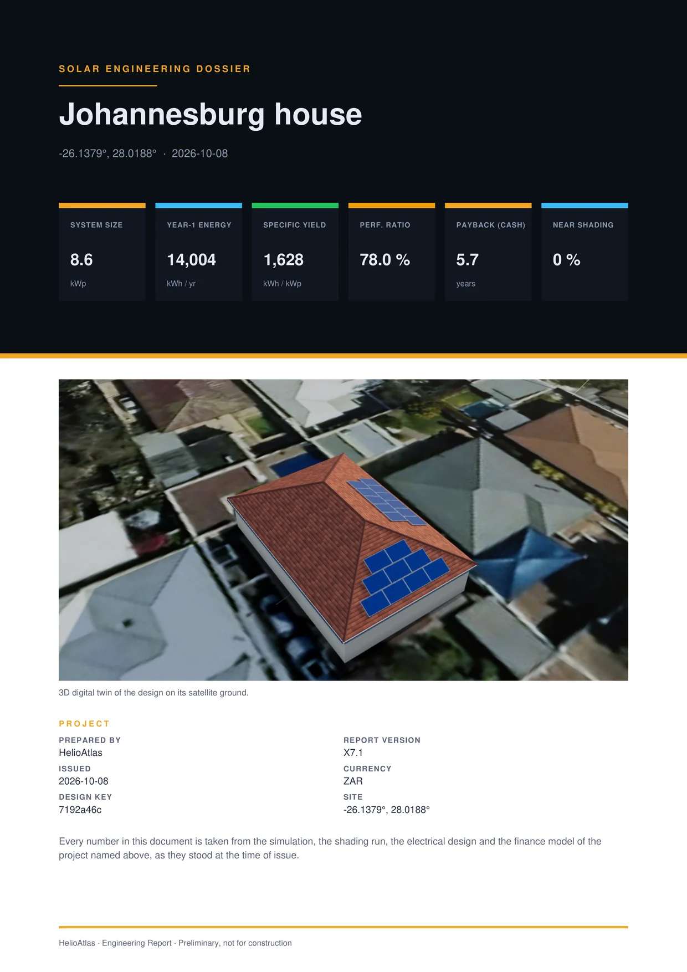Select the '5.7' payback value
This screenshot has width=687, height=972.
pos(468,259)
